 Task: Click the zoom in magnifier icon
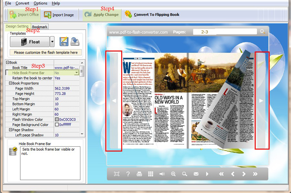point(173,174)
